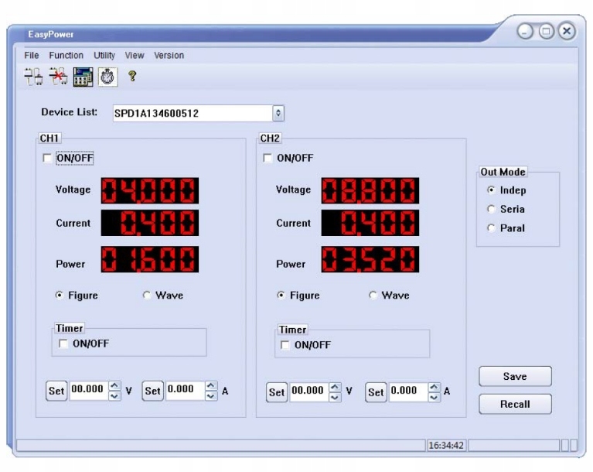
Task: Increase CH2 current with up arrow
Action: (435, 388)
